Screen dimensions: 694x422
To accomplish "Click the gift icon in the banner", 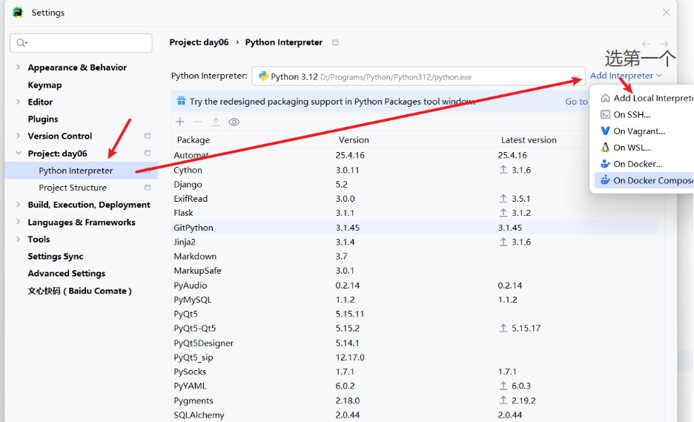I will click(182, 101).
